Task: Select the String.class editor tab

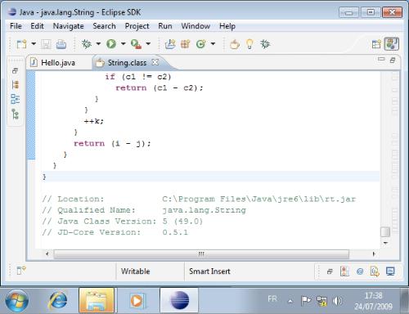Action: pyautogui.click(x=127, y=63)
